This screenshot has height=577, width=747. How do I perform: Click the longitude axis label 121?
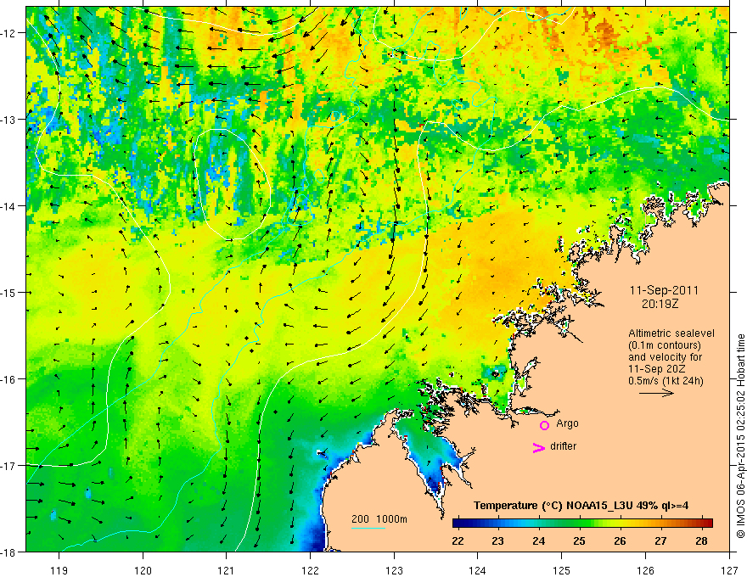click(227, 570)
